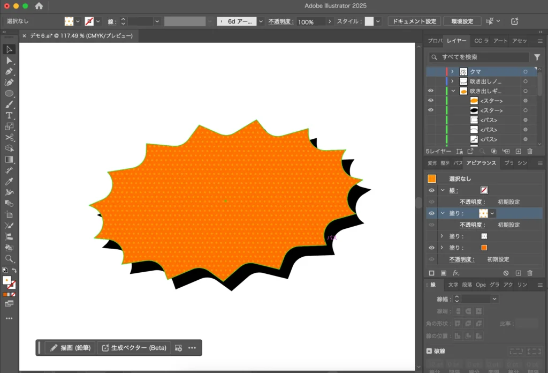Delete selection with Layers panel trash icon
The height and width of the screenshot is (373, 548).
(x=530, y=152)
